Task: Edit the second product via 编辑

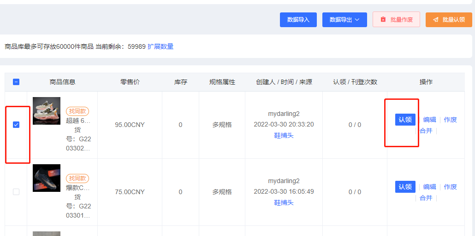Action: tap(429, 187)
